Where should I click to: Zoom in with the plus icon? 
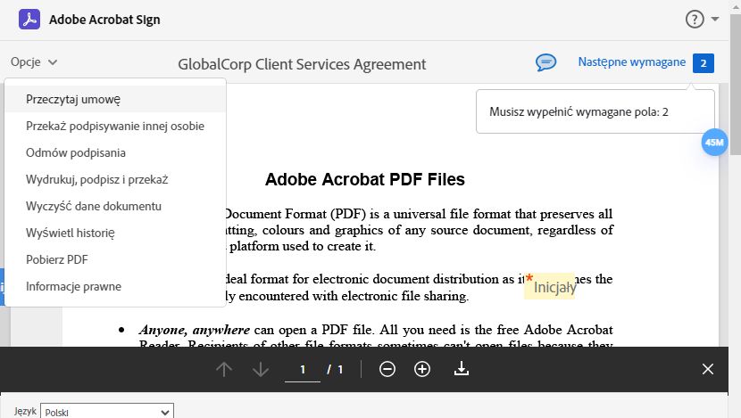coord(422,369)
